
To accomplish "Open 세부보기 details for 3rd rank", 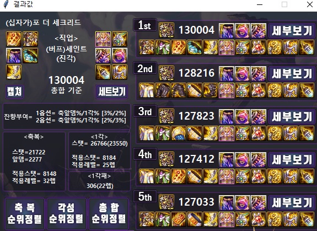I will [292, 116].
